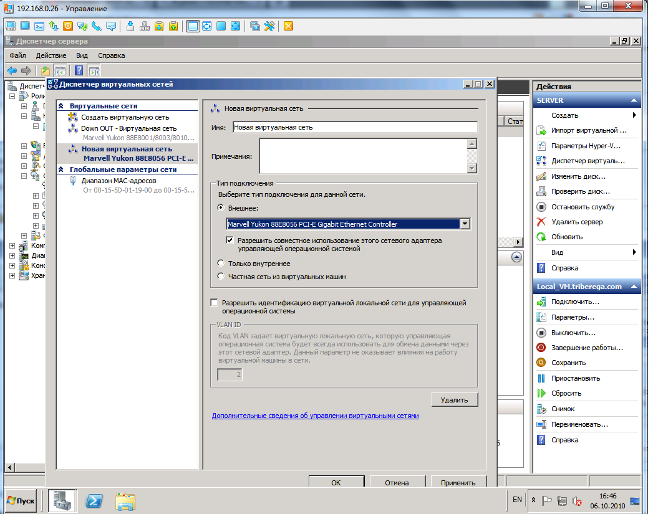The image size is (648, 514).
Task: Select the Только внутреннее radio button
Action: (221, 263)
